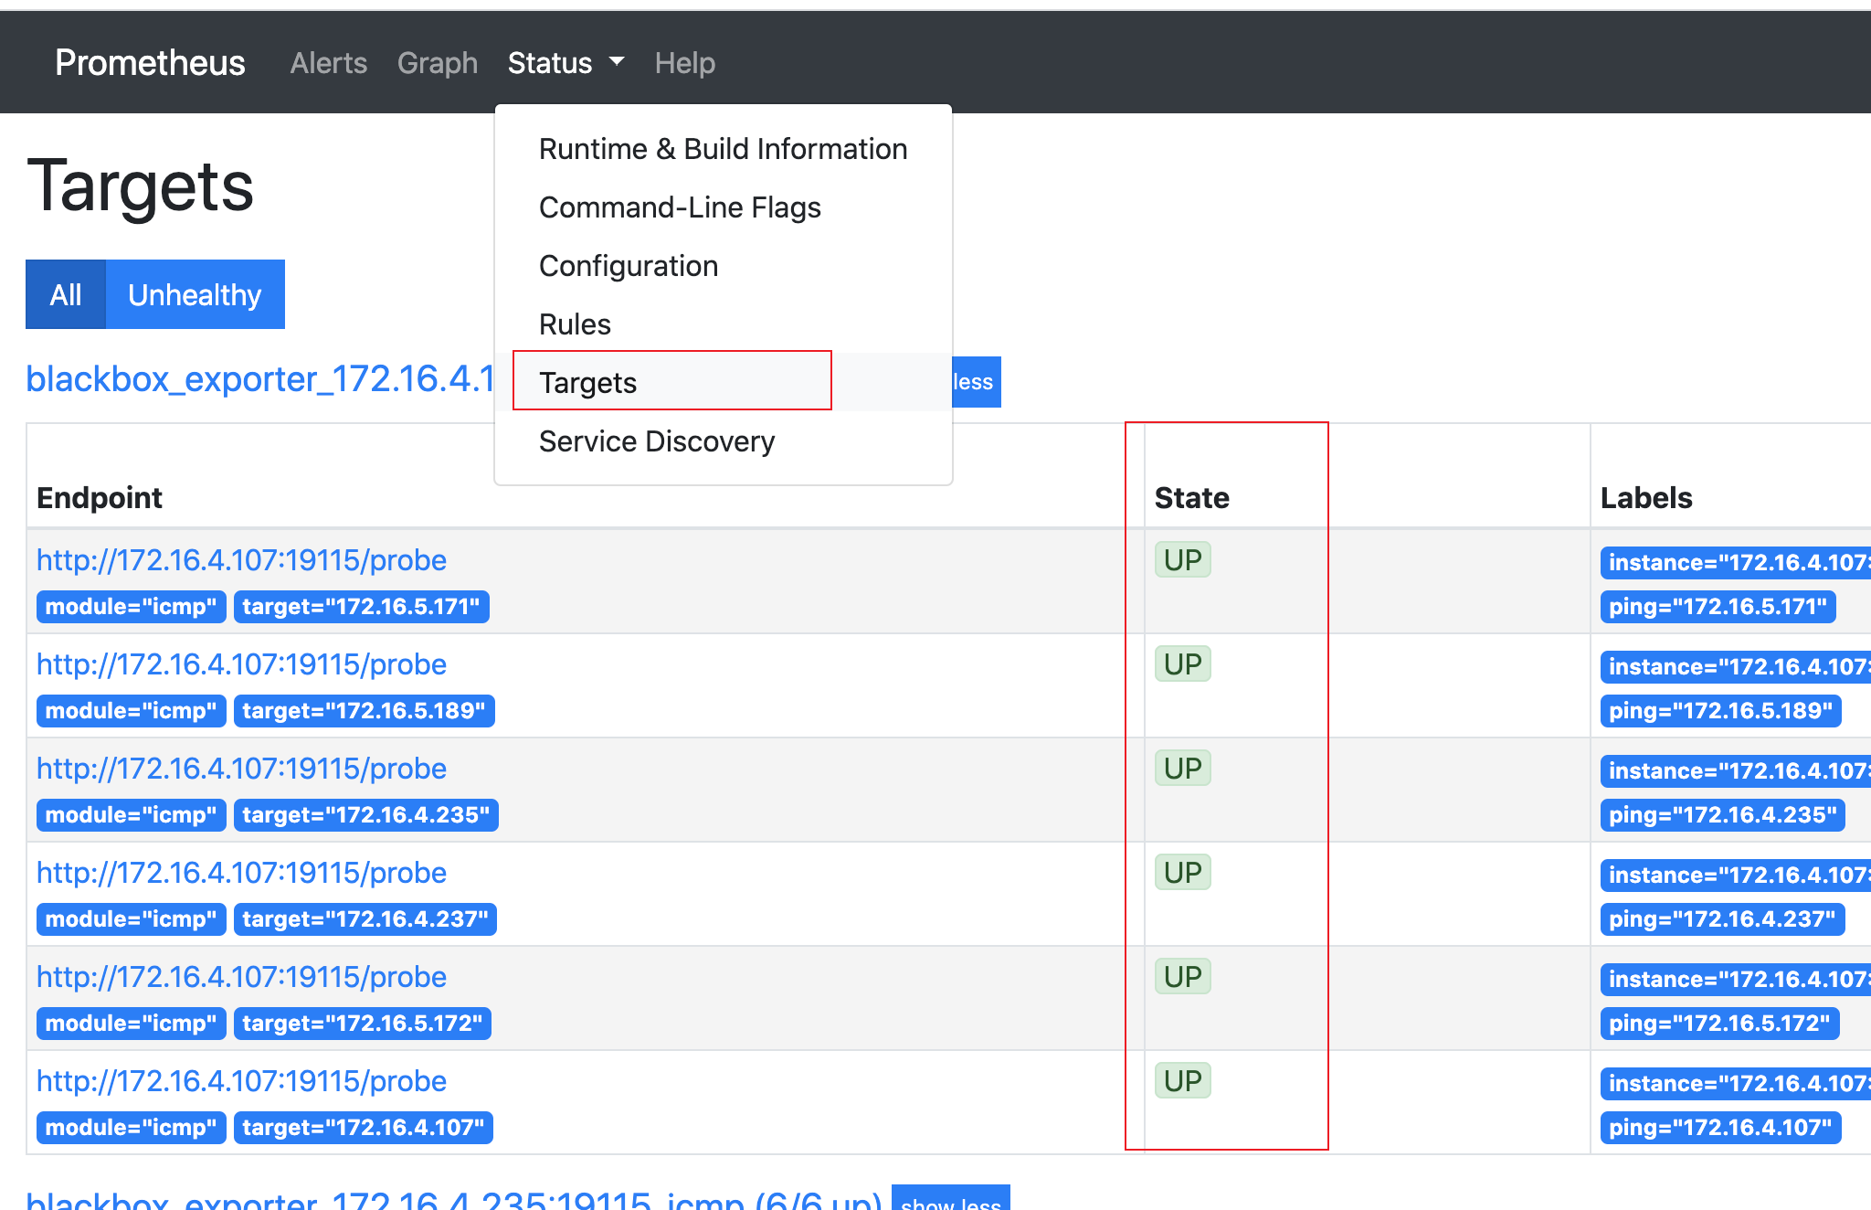This screenshot has height=1210, width=1871.
Task: Open the Alerts page
Action: click(328, 63)
